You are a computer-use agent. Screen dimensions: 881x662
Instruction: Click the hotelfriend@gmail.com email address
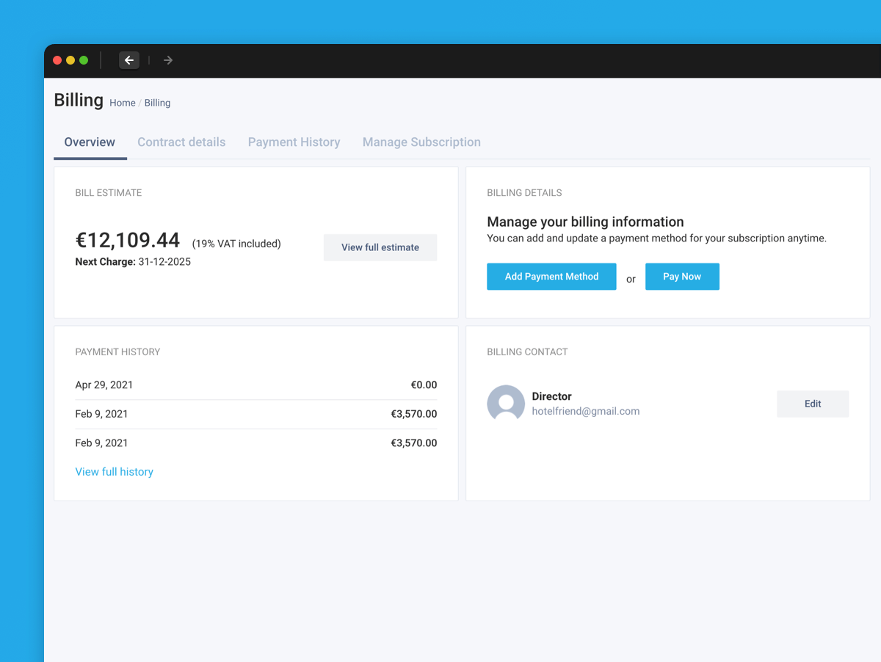click(x=586, y=412)
